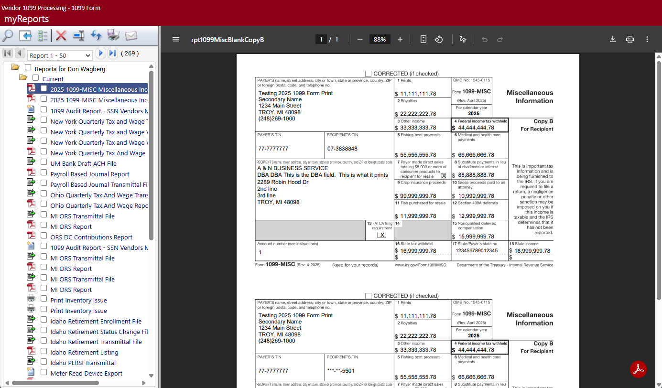Click the fit to page icon
Image resolution: width=662 pixels, height=388 pixels.
point(423,39)
